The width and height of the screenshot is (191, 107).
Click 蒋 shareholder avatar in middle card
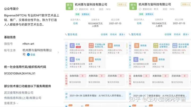[110, 46]
